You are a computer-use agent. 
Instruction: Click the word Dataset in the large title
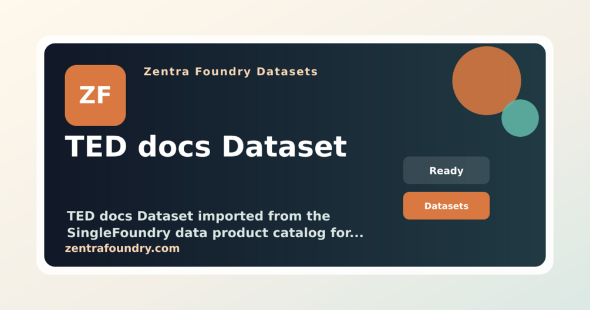tap(285, 147)
